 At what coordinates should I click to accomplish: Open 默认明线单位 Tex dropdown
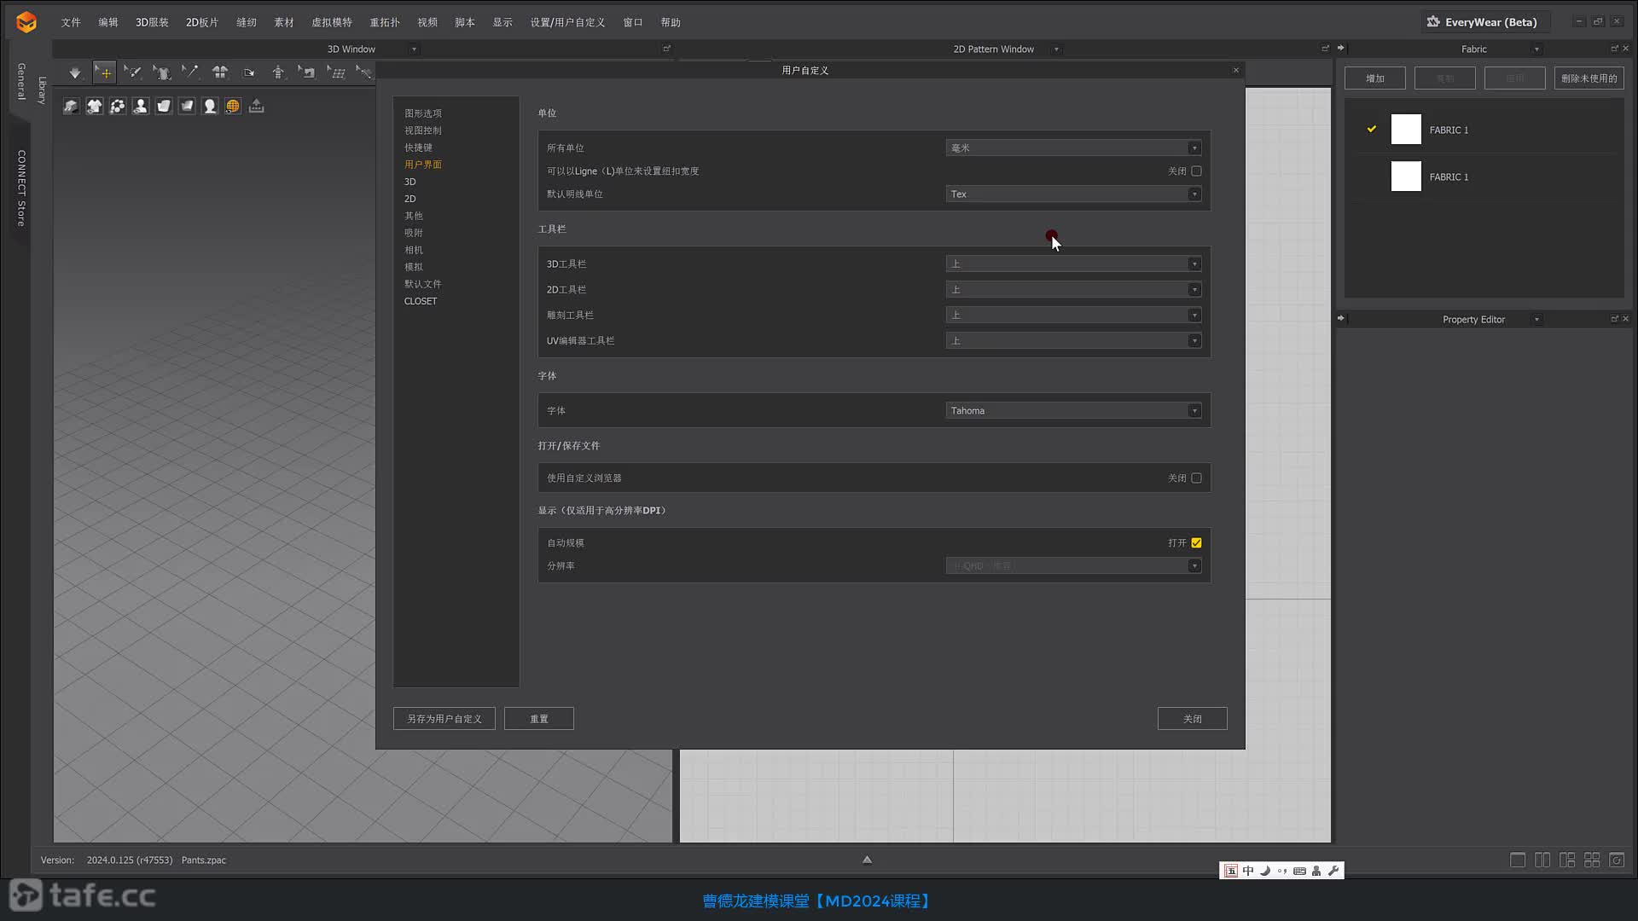click(1073, 194)
